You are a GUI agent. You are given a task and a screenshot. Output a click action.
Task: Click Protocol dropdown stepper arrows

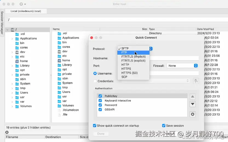[151, 49]
